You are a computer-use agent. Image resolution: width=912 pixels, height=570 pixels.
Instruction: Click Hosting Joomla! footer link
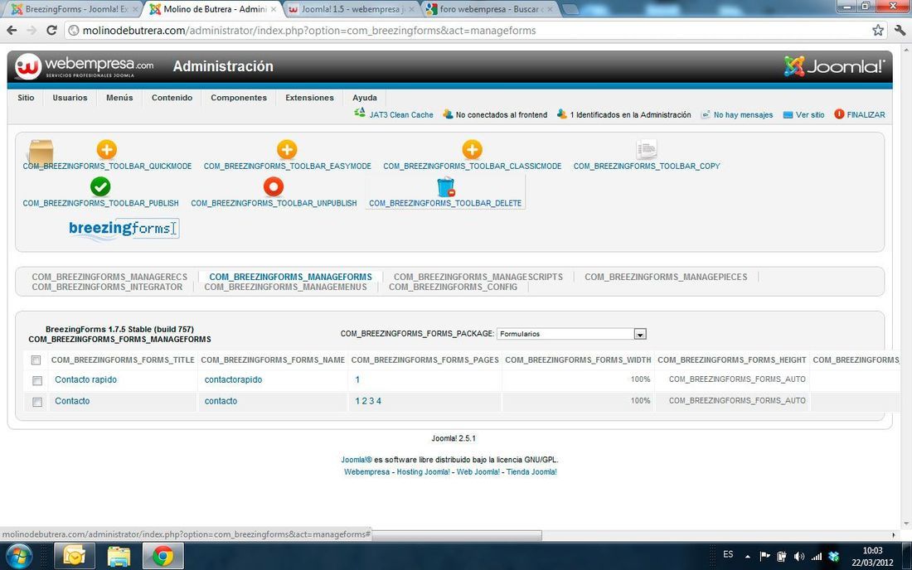[x=423, y=471]
